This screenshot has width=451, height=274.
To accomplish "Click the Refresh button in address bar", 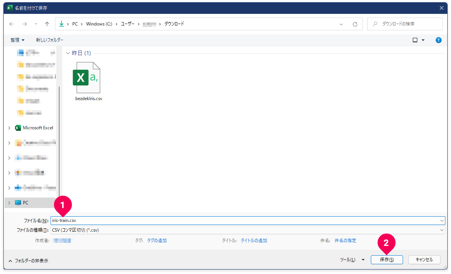I will click(x=355, y=24).
